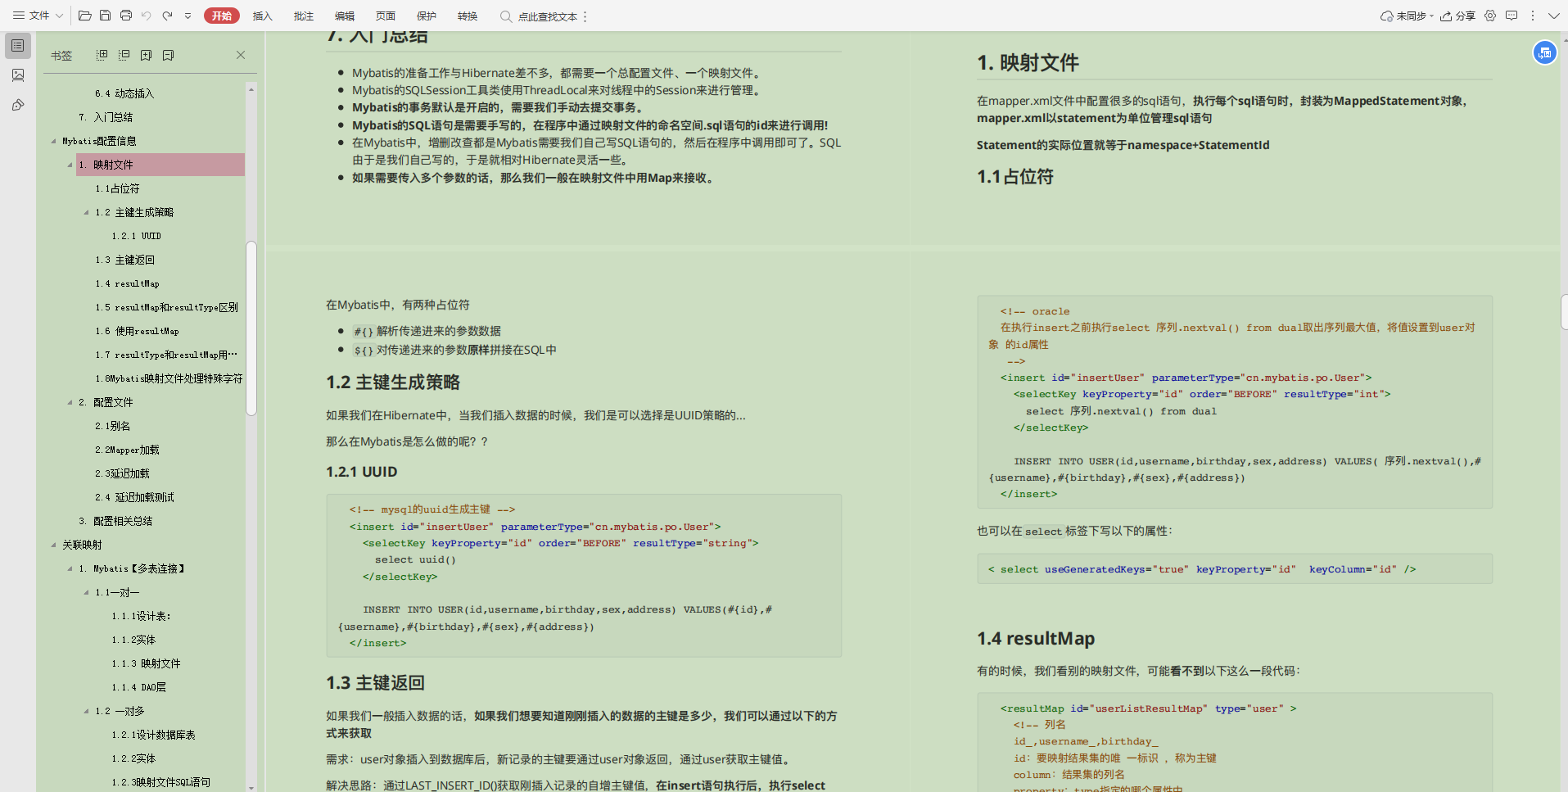Open the 1.2.1设计数据库表 bookmark
Screen dimensions: 1568x792
click(153, 735)
